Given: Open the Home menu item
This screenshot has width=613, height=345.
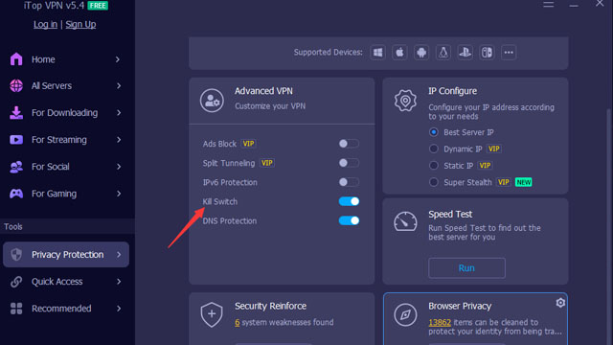Looking at the screenshot, I should coord(66,59).
